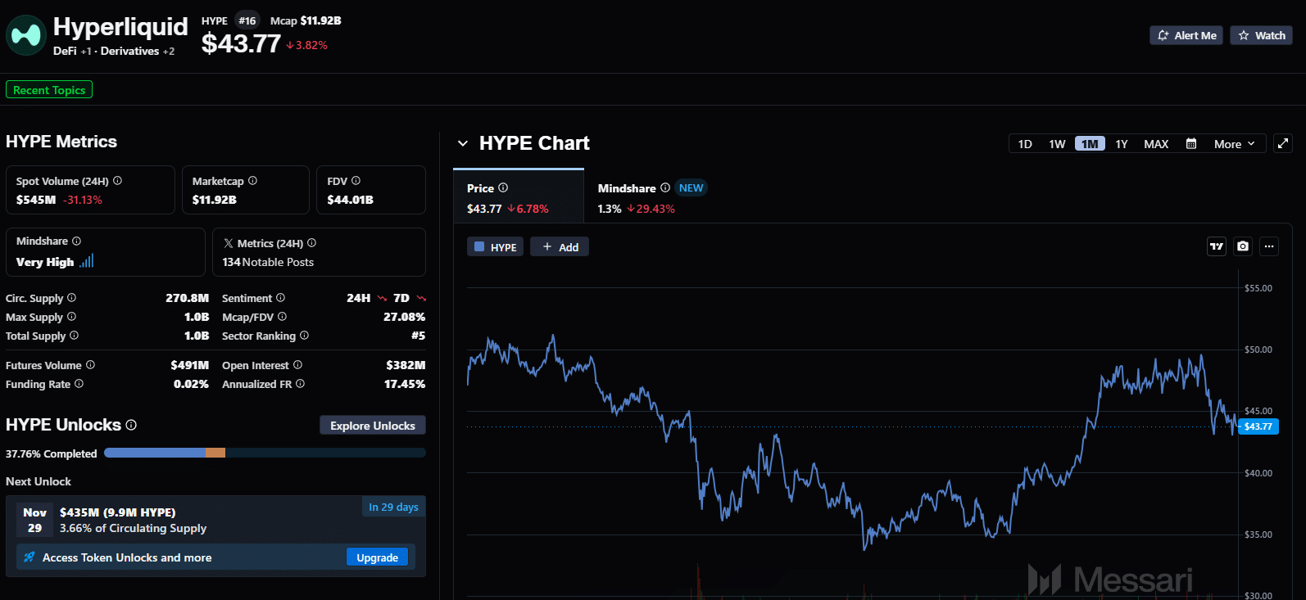Viewport: 1306px width, 600px height.
Task: Click the Derivatives sector tag
Action: pos(129,51)
